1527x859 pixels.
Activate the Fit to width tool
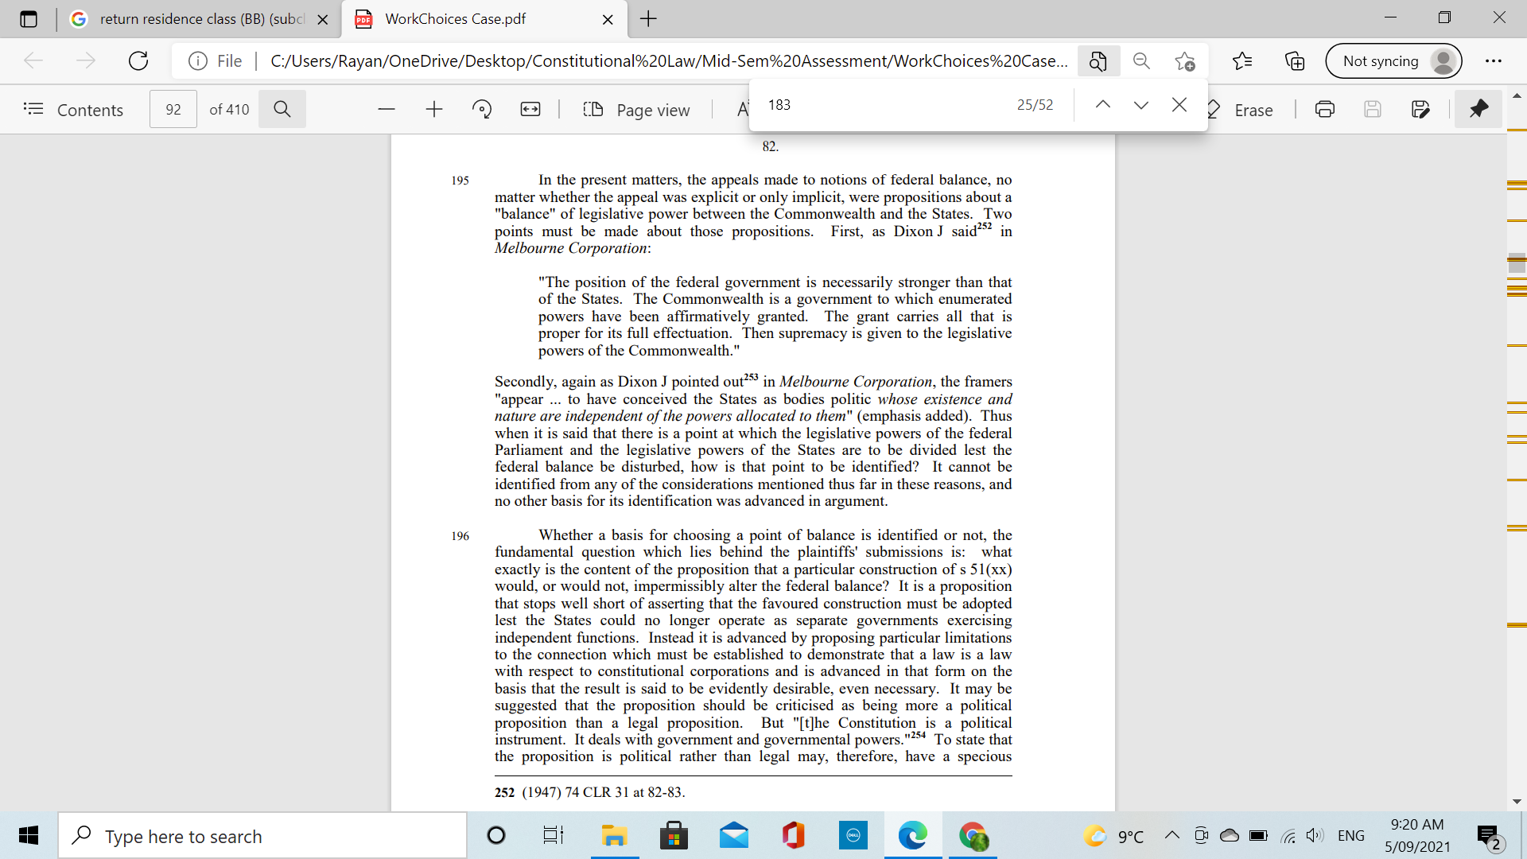[530, 110]
